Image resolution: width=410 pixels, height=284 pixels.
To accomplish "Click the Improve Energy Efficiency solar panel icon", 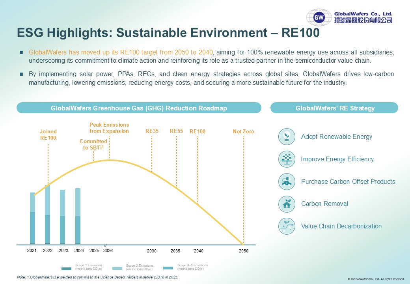I will coord(287,159).
